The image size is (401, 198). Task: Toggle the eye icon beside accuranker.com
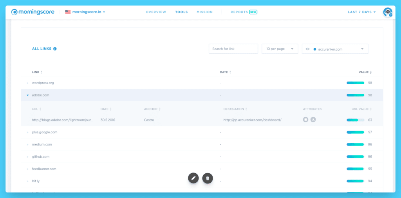(308, 49)
